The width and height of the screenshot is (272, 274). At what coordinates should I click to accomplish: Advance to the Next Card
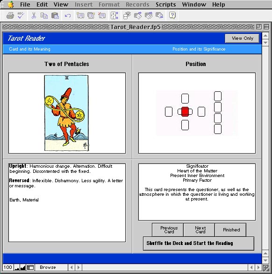tap(199, 230)
